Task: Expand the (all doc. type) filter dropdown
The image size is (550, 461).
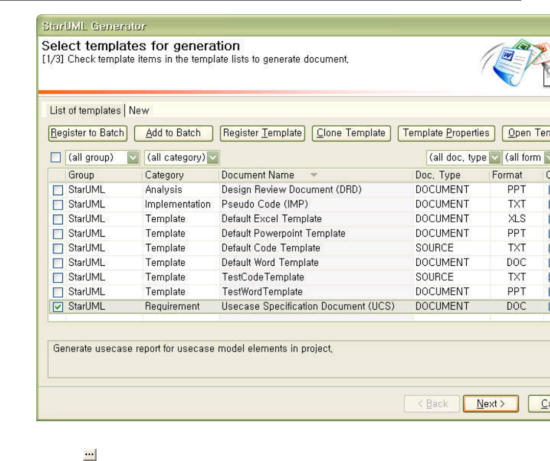Action: [494, 157]
